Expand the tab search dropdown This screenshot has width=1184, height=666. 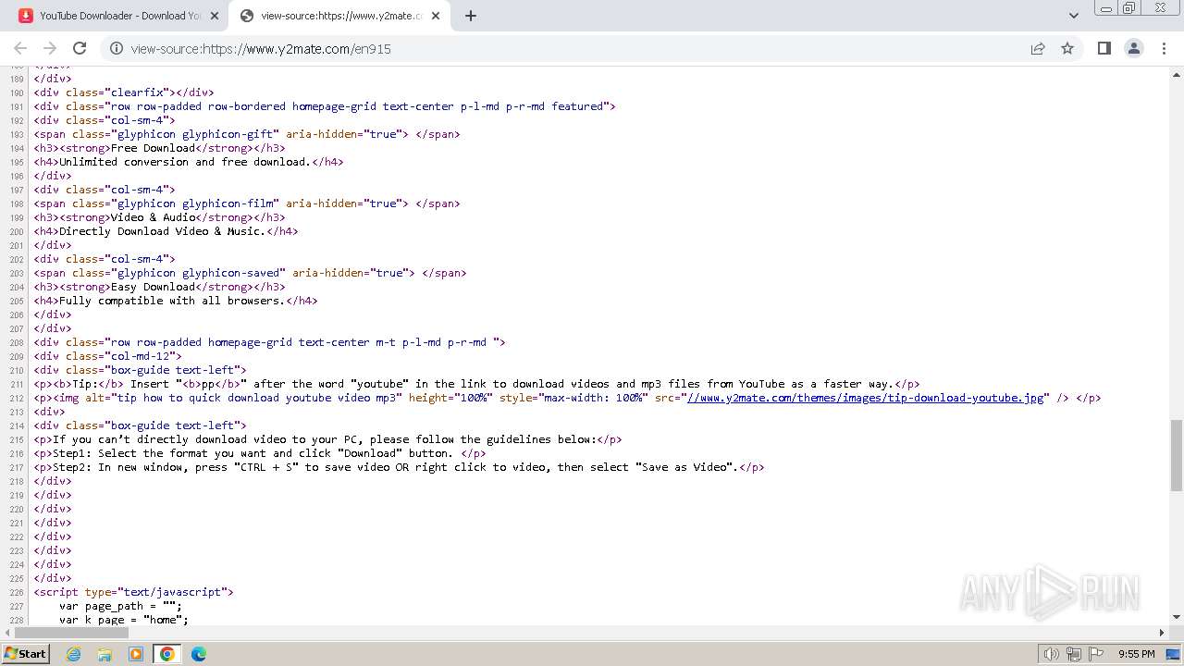(x=1073, y=16)
